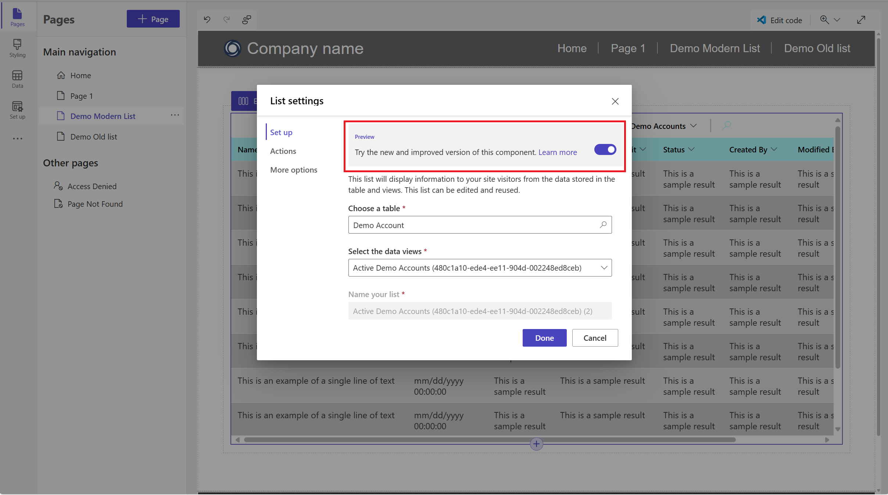Viewport: 888px width, 495px height.
Task: Open the Learn more link
Action: point(557,152)
